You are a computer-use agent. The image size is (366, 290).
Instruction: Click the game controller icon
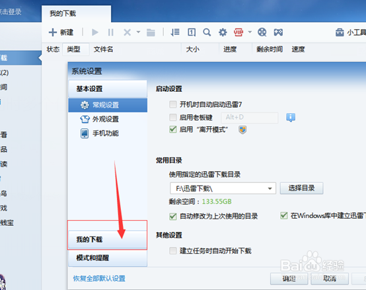[278, 32]
